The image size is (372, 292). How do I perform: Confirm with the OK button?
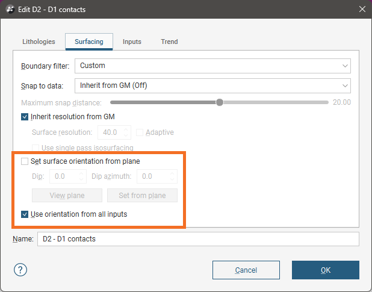coord(325,270)
